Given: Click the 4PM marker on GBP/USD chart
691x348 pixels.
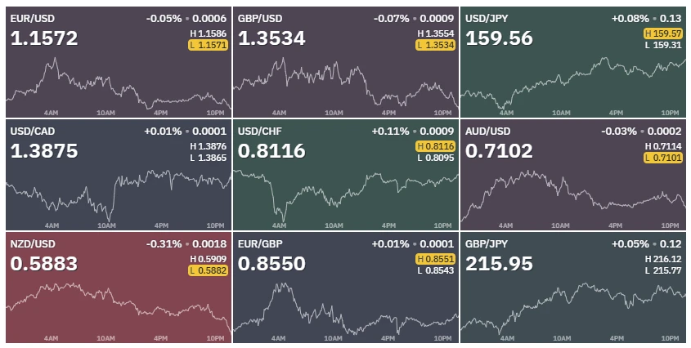Looking at the screenshot, I should point(388,114).
